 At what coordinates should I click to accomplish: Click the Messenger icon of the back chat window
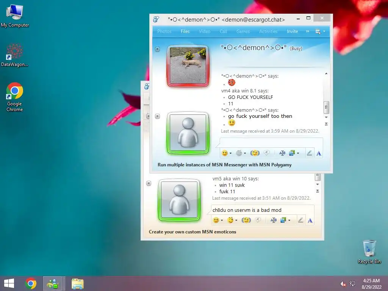pos(147,86)
